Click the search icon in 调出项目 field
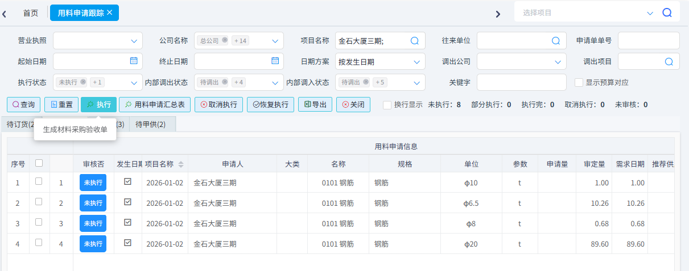This screenshot has height=271, width=689. [669, 62]
